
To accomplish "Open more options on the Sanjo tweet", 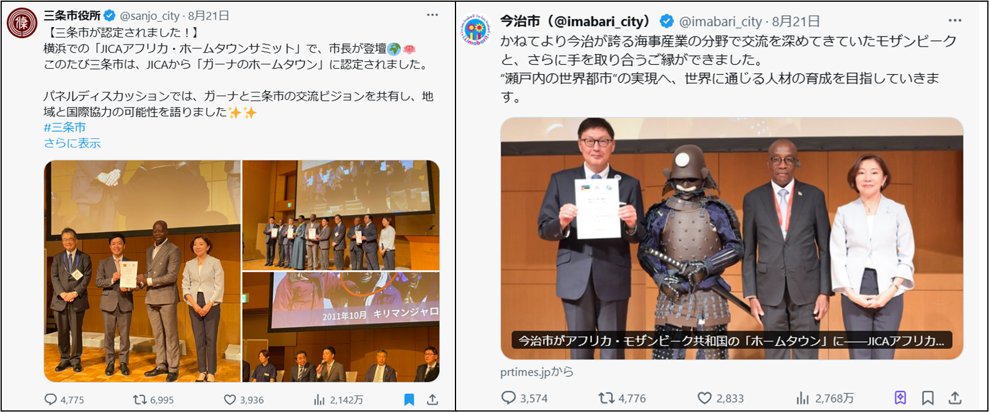I will (x=432, y=15).
